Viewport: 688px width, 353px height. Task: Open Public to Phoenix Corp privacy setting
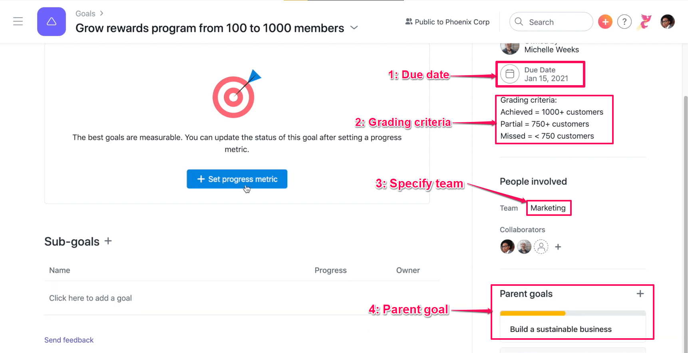coord(447,22)
